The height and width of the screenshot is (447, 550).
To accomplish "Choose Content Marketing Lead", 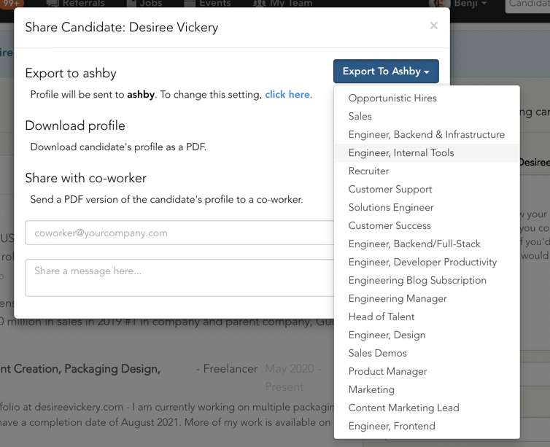I will [427, 408].
